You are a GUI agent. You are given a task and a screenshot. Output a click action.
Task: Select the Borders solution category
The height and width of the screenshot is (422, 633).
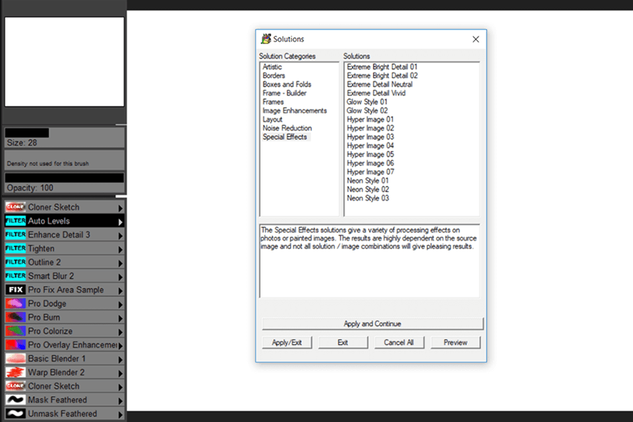coord(274,76)
